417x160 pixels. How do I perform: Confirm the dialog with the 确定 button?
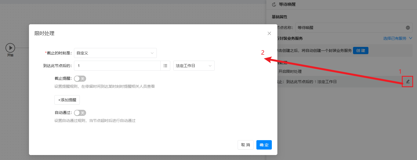click(x=264, y=145)
